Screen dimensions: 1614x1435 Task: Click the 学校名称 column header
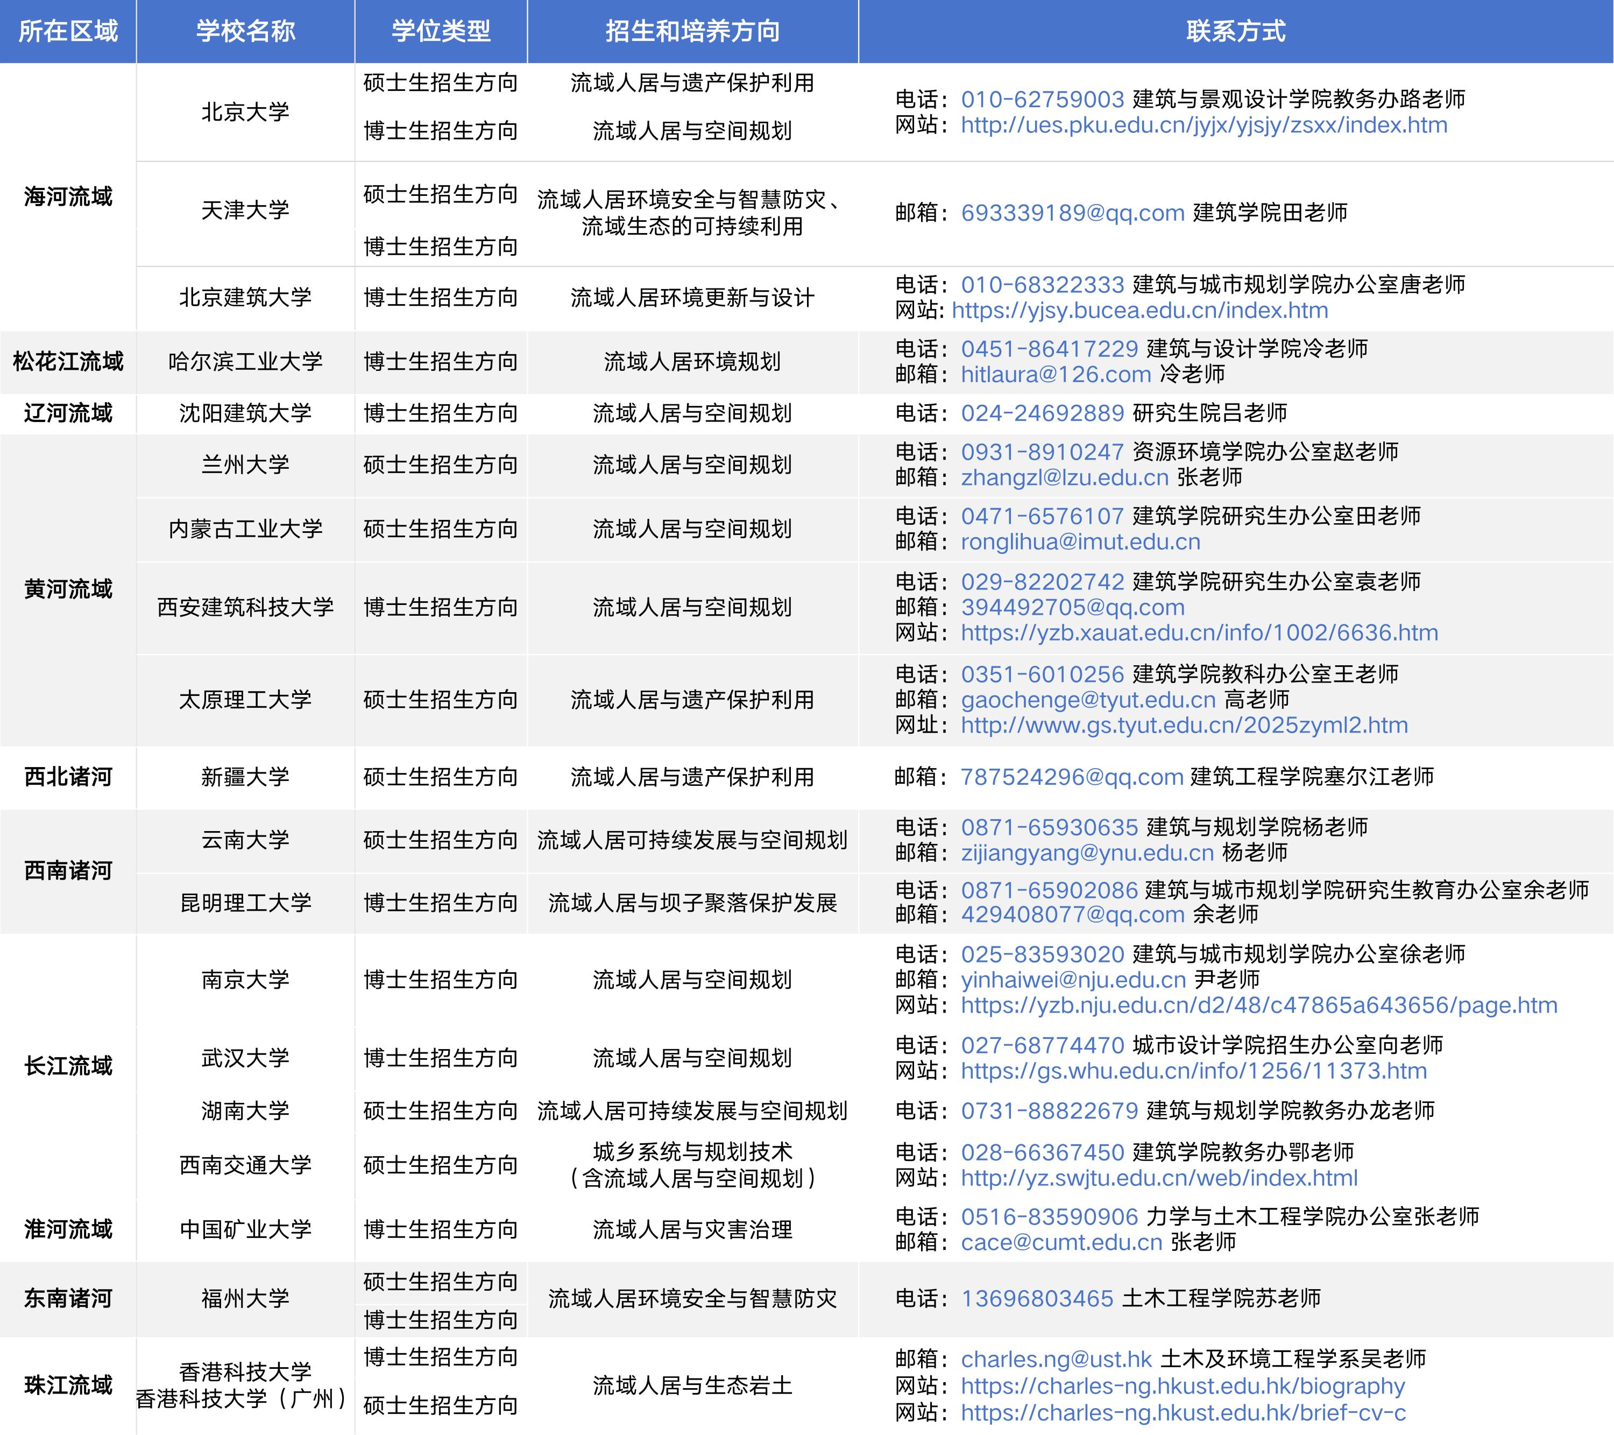pos(245,31)
